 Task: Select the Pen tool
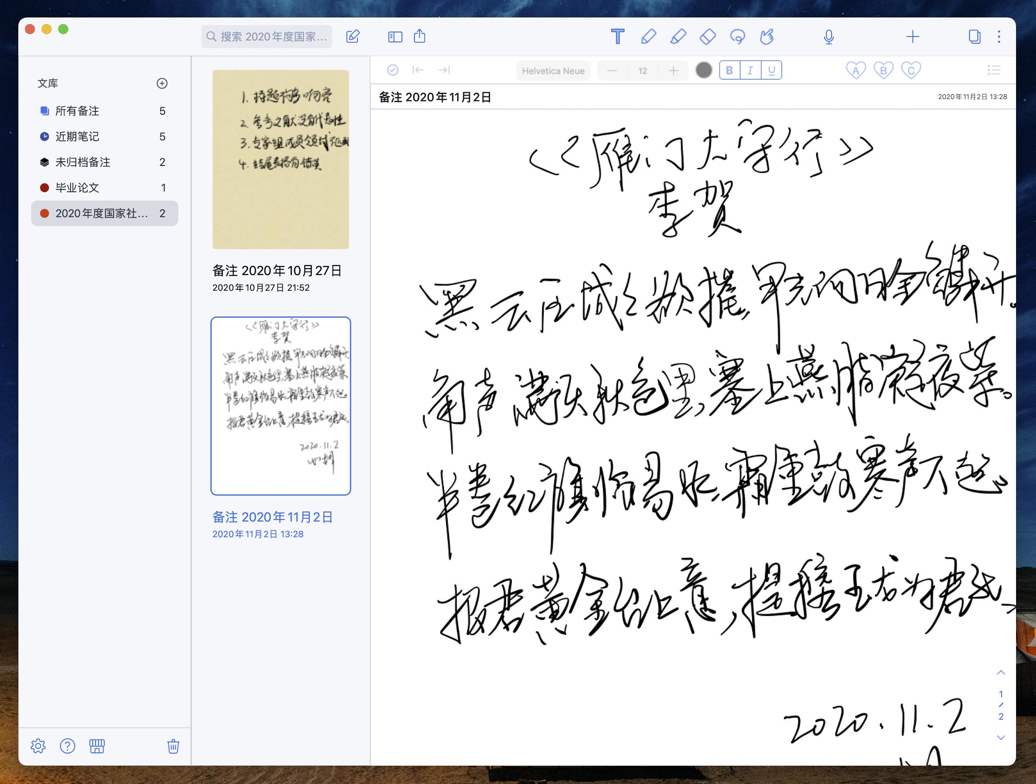649,36
